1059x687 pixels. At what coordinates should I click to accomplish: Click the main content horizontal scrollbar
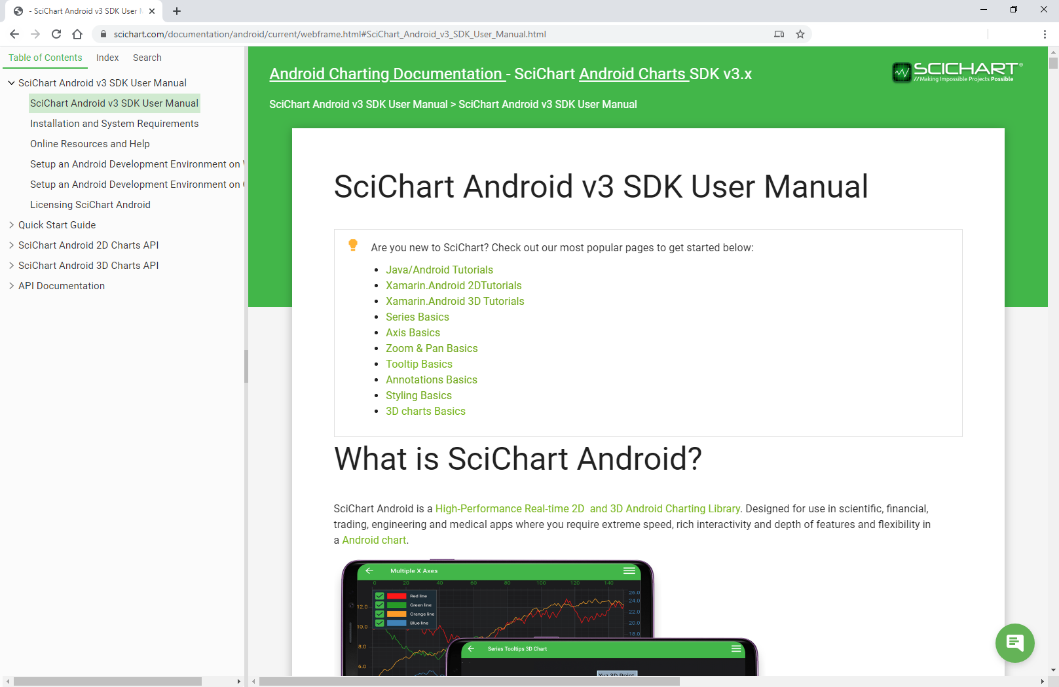click(470, 681)
